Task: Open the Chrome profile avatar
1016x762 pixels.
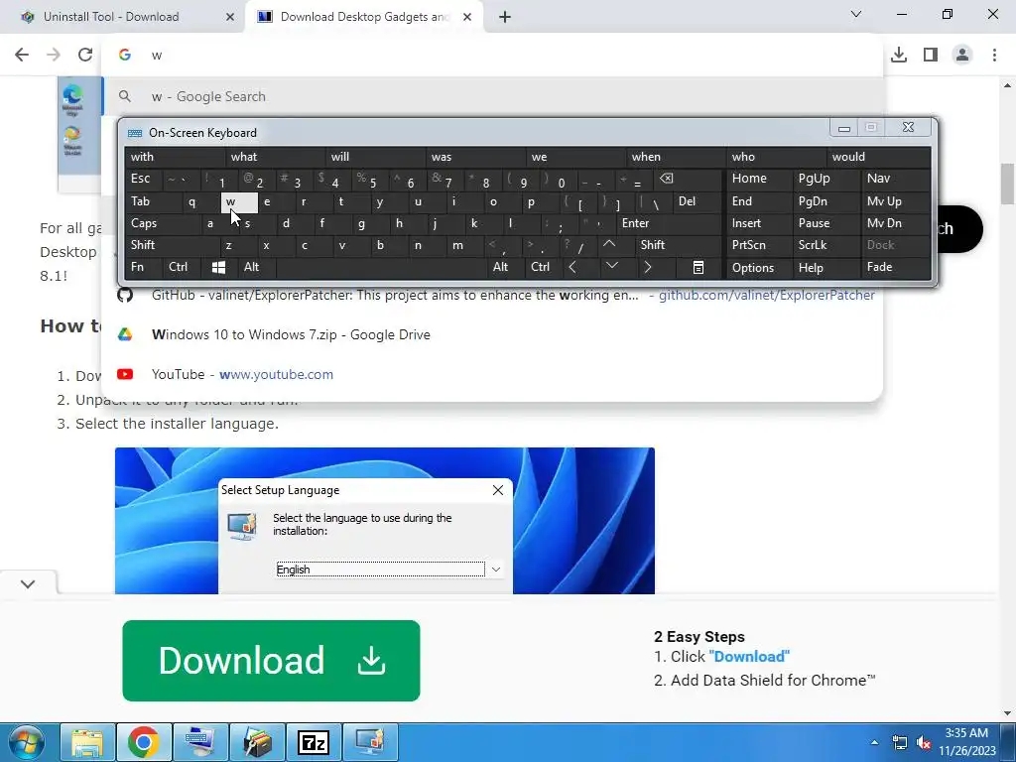Action: (962, 55)
